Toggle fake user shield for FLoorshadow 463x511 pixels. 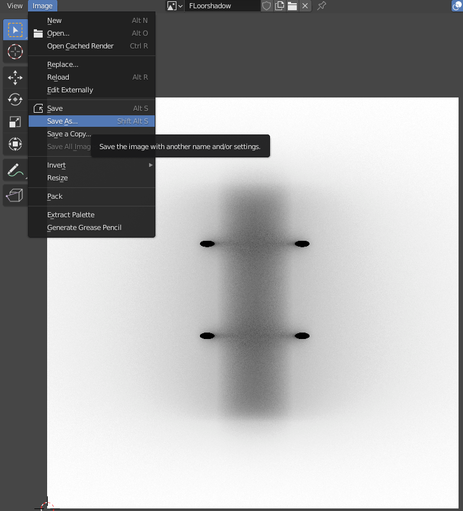tap(267, 6)
